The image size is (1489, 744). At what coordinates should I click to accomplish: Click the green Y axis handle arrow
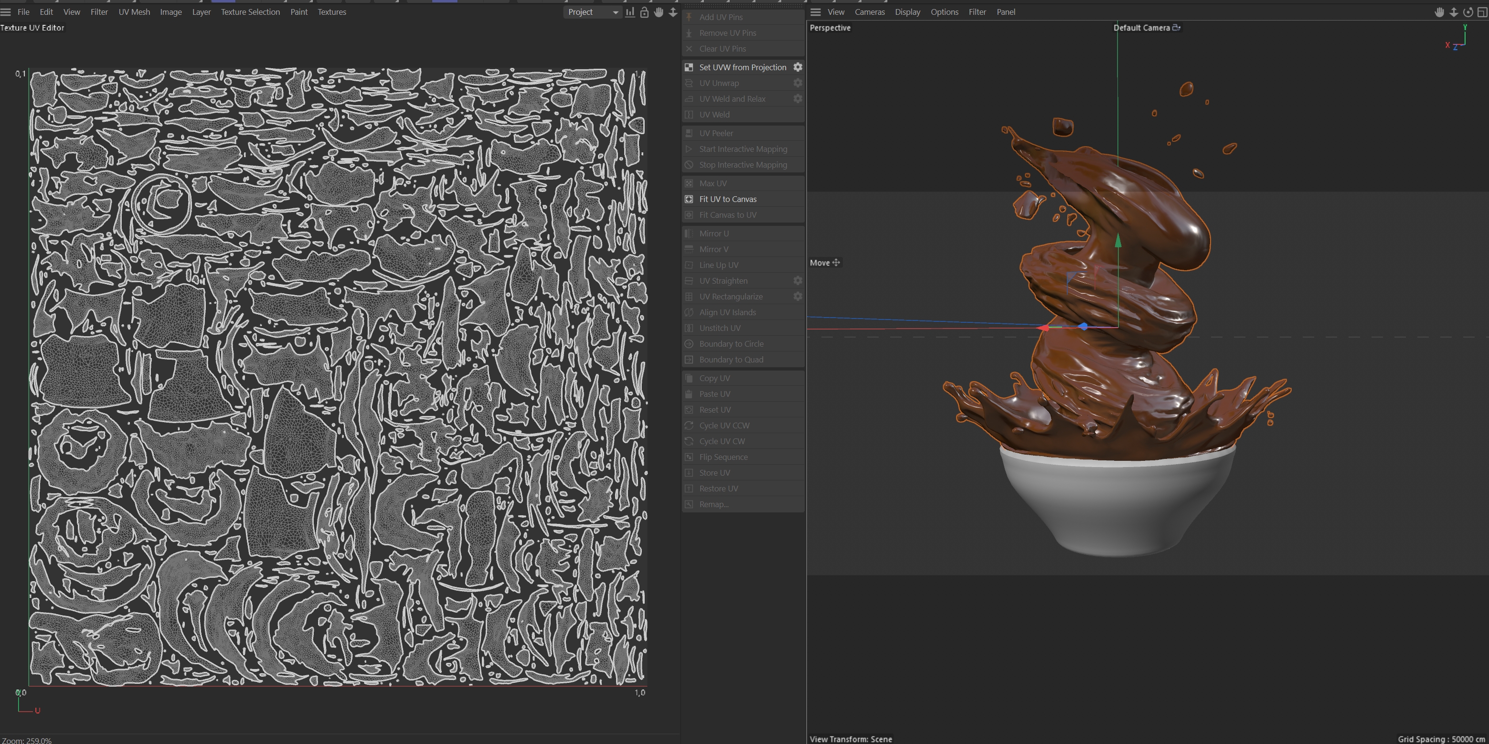1118,241
